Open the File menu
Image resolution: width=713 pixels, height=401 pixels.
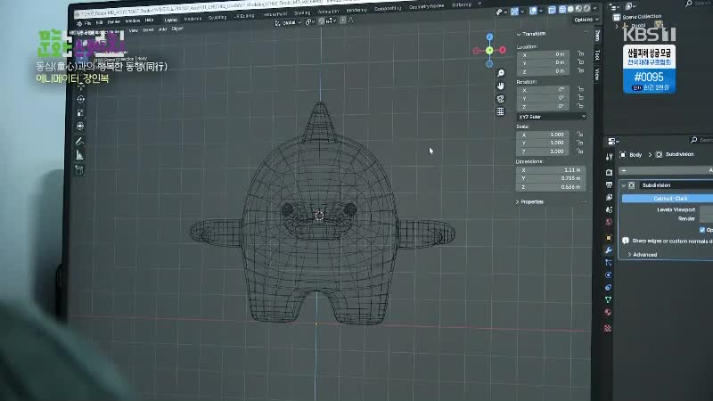87,23
